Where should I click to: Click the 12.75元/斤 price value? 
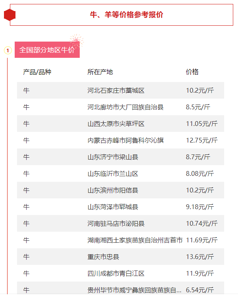(202, 141)
